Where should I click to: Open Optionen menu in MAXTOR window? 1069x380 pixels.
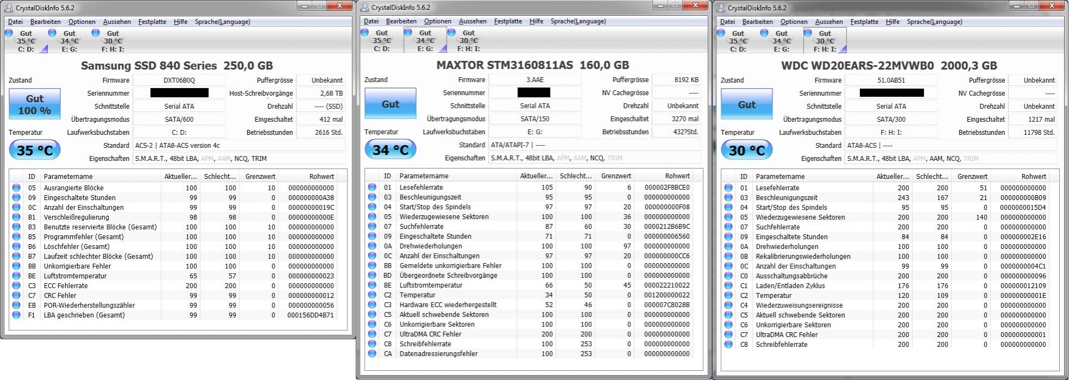tap(437, 21)
